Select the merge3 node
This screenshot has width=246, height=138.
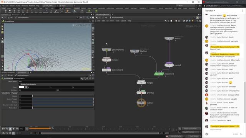click(x=106, y=60)
